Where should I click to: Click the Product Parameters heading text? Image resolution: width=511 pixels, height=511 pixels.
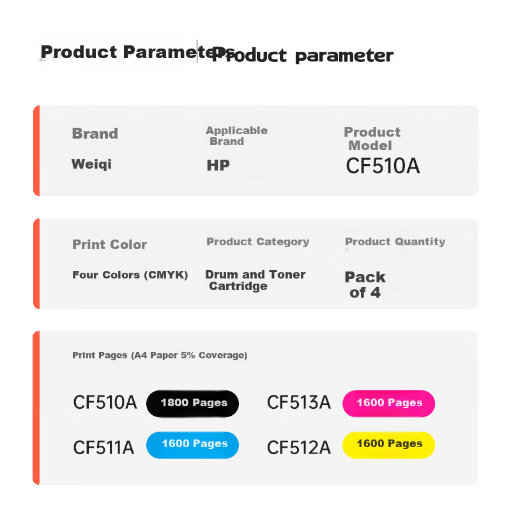(137, 52)
